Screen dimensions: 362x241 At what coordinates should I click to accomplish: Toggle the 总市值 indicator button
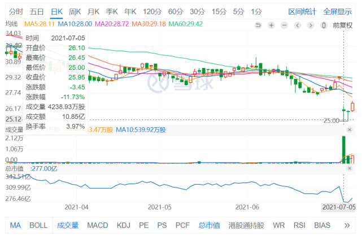click(x=209, y=225)
